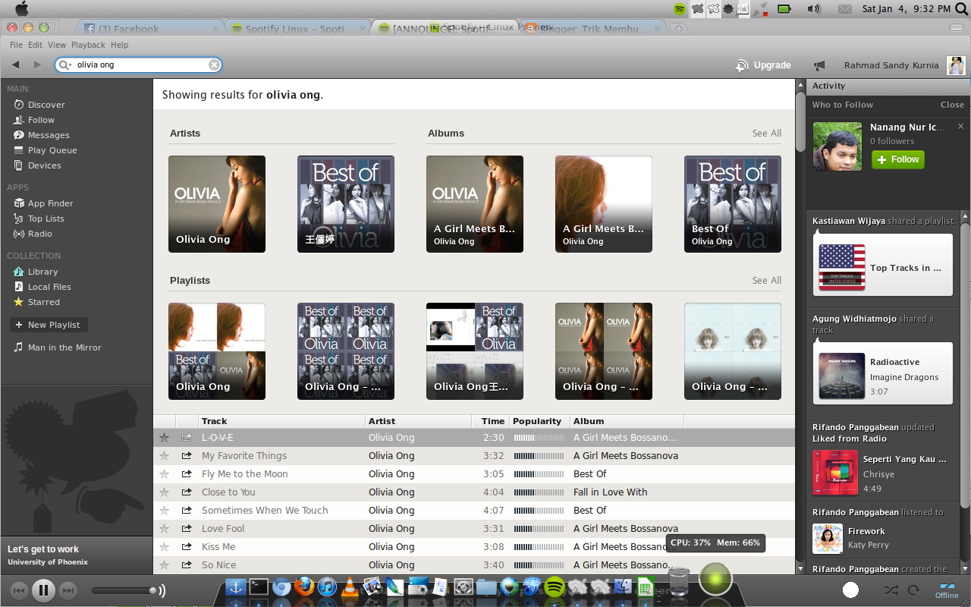Star the Fly Me to the Moon track
The height and width of the screenshot is (607, 971).
point(164,474)
